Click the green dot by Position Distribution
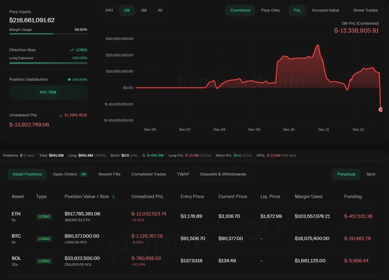The width and height of the screenshot is (389, 280). (x=69, y=80)
